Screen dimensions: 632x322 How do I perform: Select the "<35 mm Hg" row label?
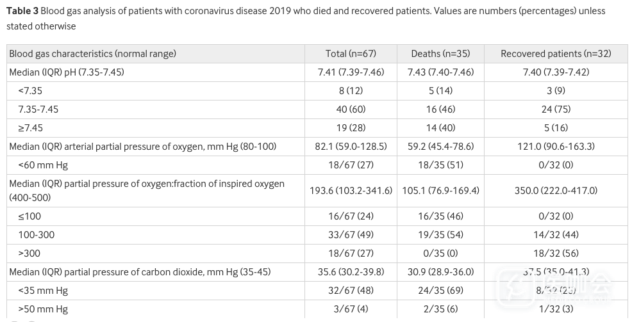[43, 291]
